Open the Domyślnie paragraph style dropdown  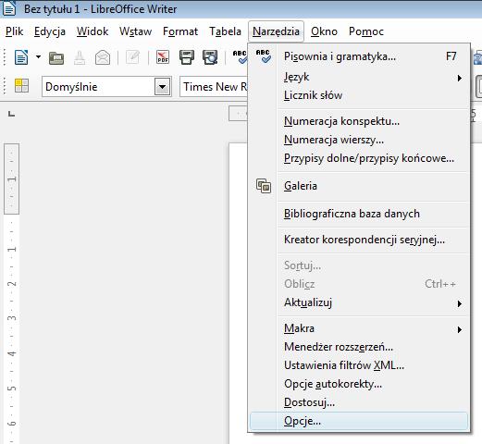163,87
